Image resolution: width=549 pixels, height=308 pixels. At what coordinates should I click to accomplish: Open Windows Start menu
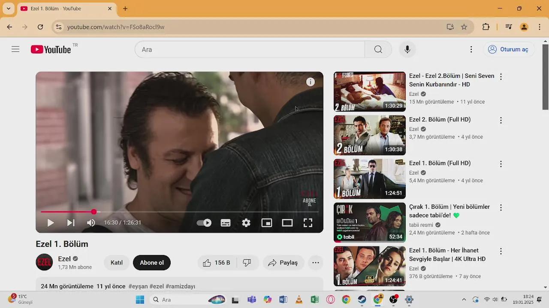click(x=140, y=299)
